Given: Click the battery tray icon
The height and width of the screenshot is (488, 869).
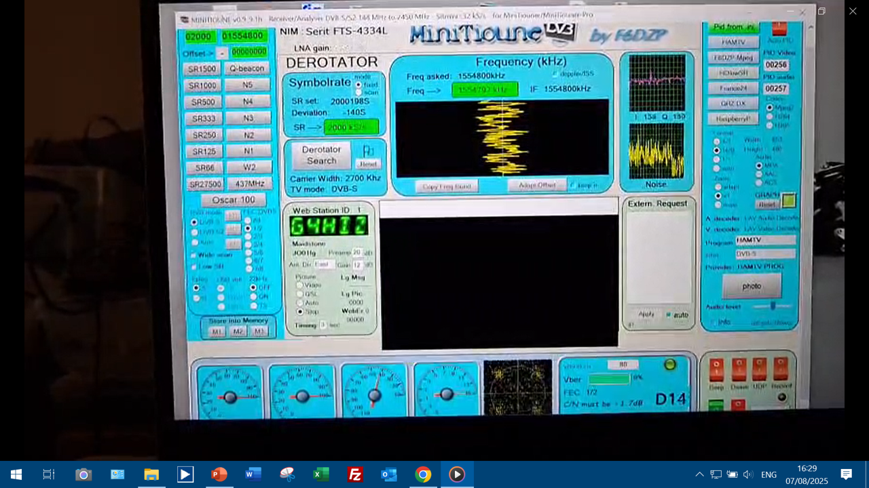Looking at the screenshot, I should [732, 474].
